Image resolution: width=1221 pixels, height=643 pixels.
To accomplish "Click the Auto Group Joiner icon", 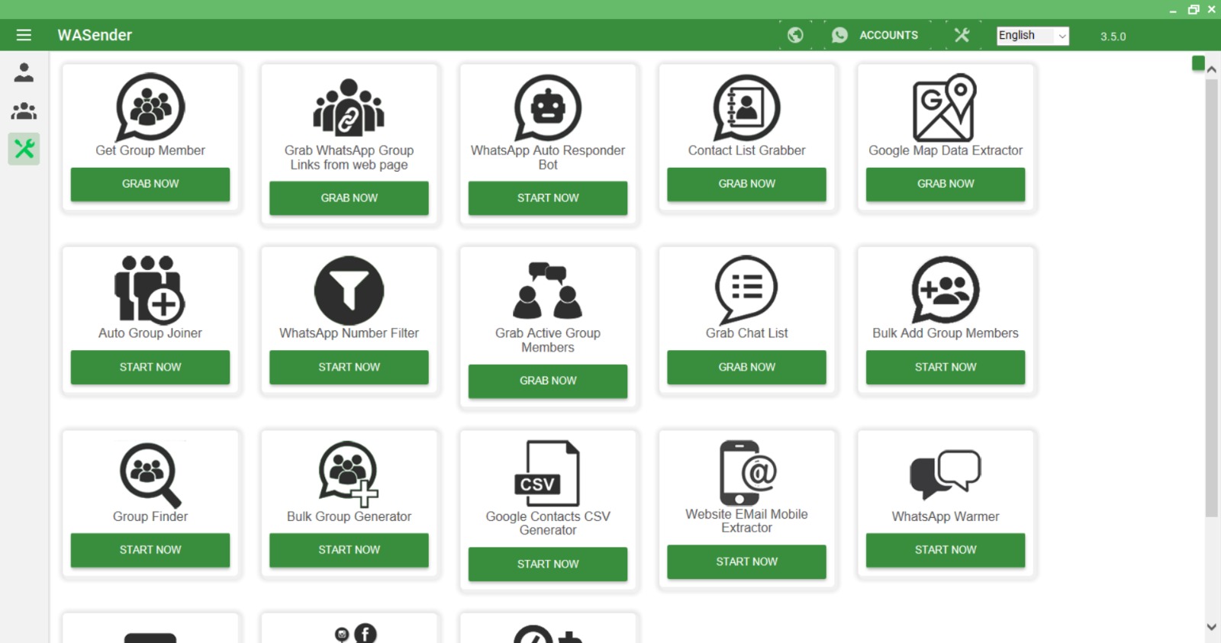I will (150, 289).
